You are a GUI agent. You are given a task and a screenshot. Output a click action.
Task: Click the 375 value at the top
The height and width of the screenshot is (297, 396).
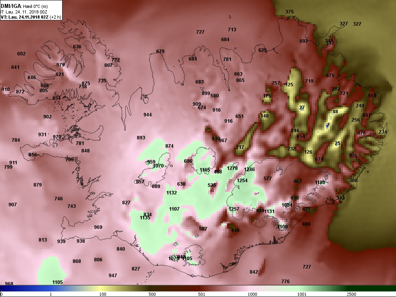coord(289,11)
